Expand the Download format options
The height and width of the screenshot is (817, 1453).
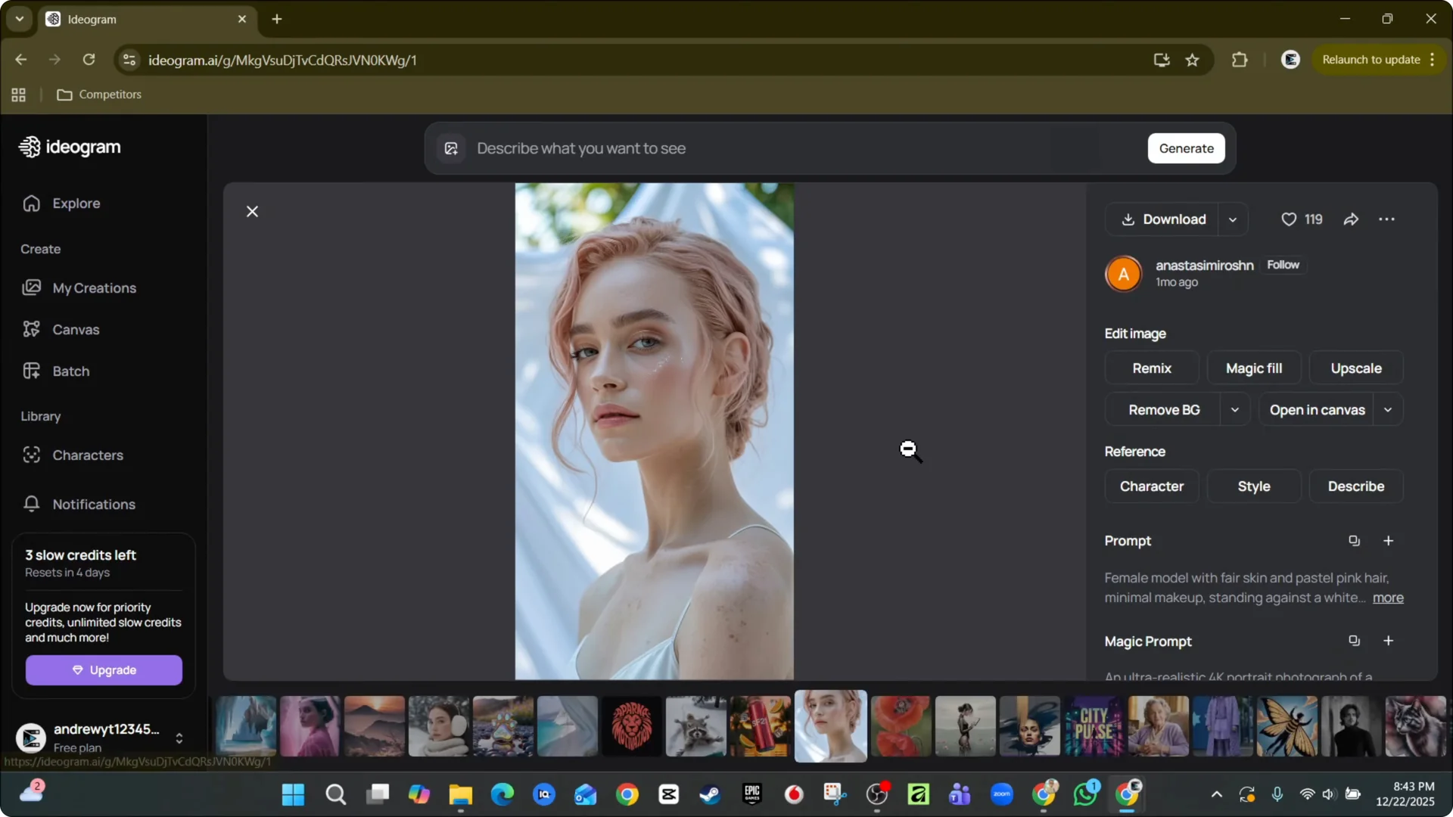pos(1232,219)
